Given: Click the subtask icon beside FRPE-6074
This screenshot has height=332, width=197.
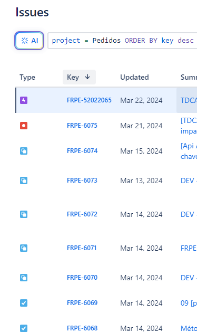Looking at the screenshot, I should (x=24, y=151).
